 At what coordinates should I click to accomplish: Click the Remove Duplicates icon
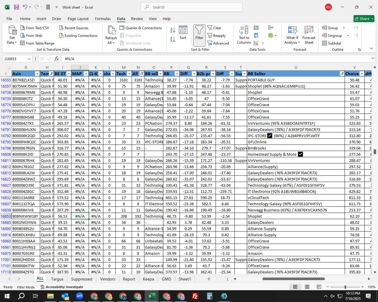click(256, 35)
